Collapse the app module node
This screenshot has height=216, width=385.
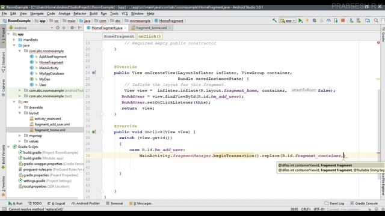(x=8, y=34)
